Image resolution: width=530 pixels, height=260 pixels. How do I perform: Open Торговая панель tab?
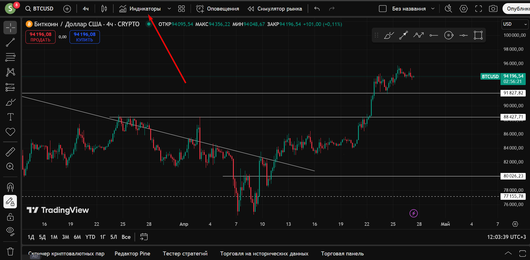pyautogui.click(x=342, y=253)
